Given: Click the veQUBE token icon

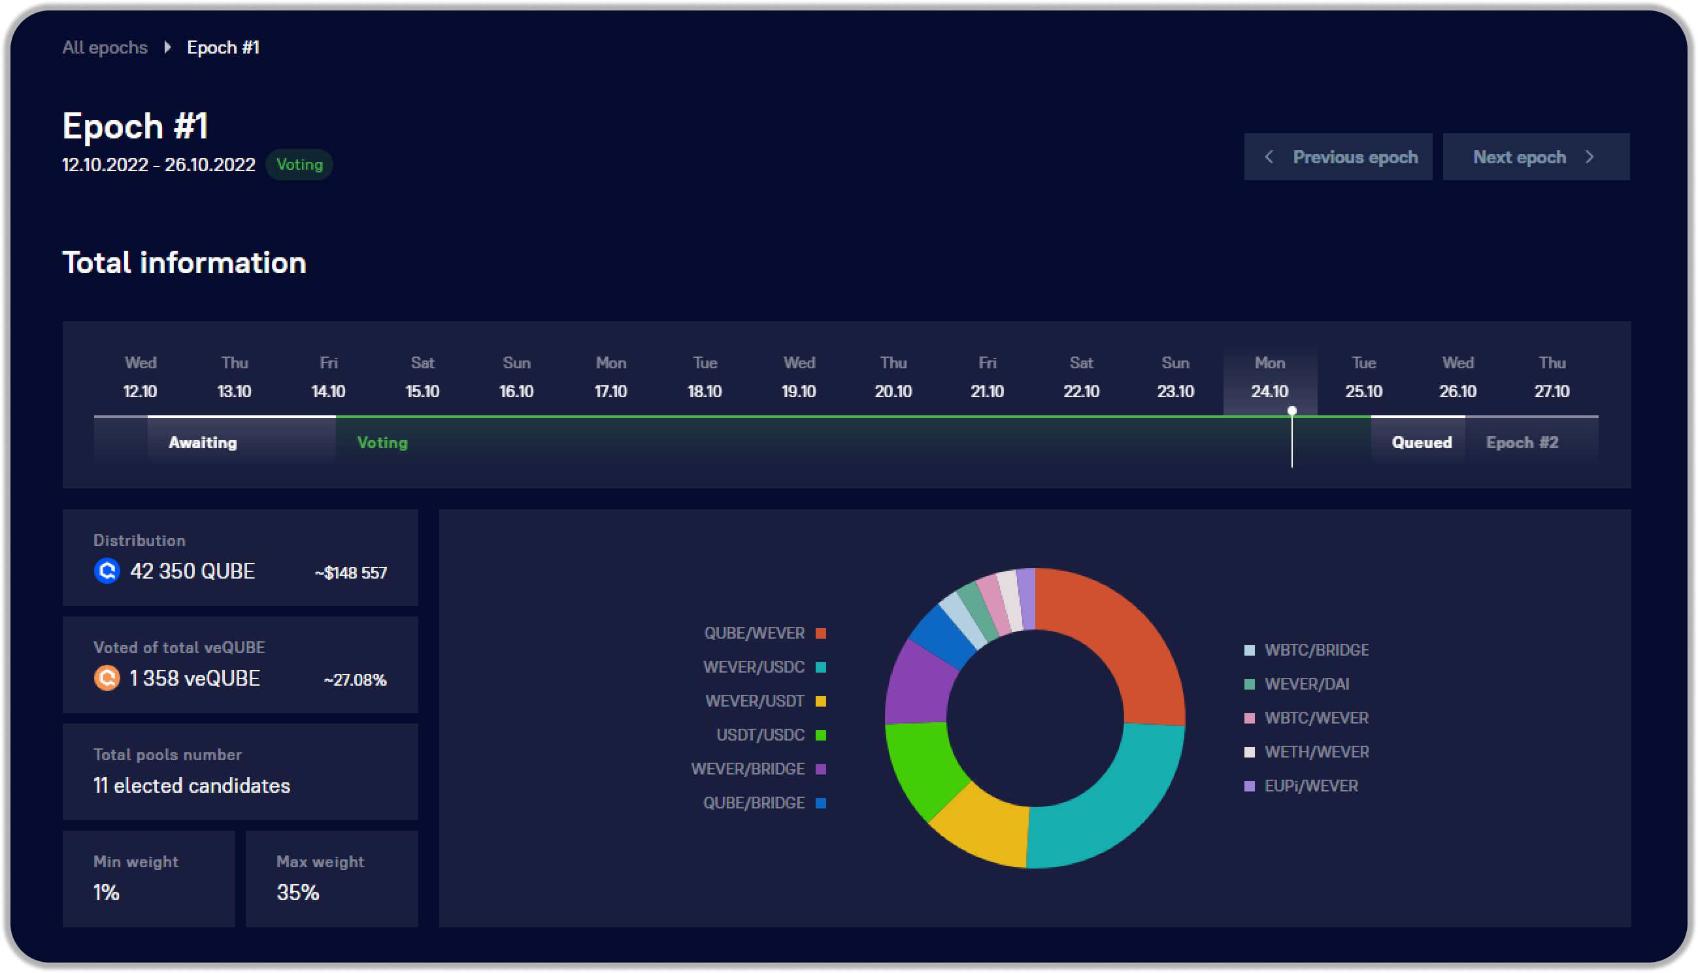Looking at the screenshot, I should (107, 678).
